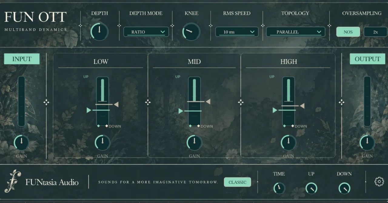Image resolution: width=388 pixels, height=203 pixels.
Task: Select the LOW band upper threshold arrow
Action: coord(116,104)
